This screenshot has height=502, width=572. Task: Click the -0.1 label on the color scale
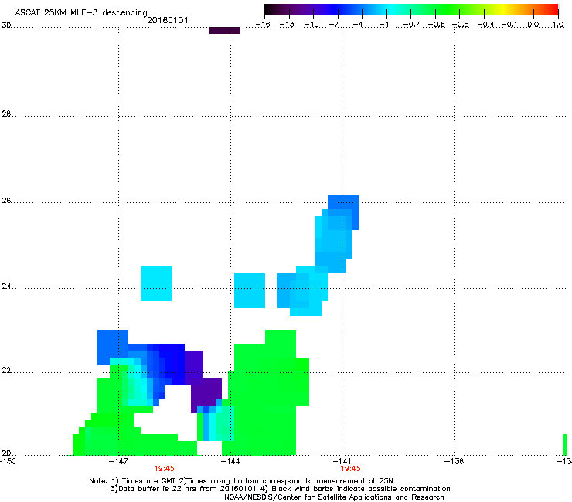click(x=509, y=25)
